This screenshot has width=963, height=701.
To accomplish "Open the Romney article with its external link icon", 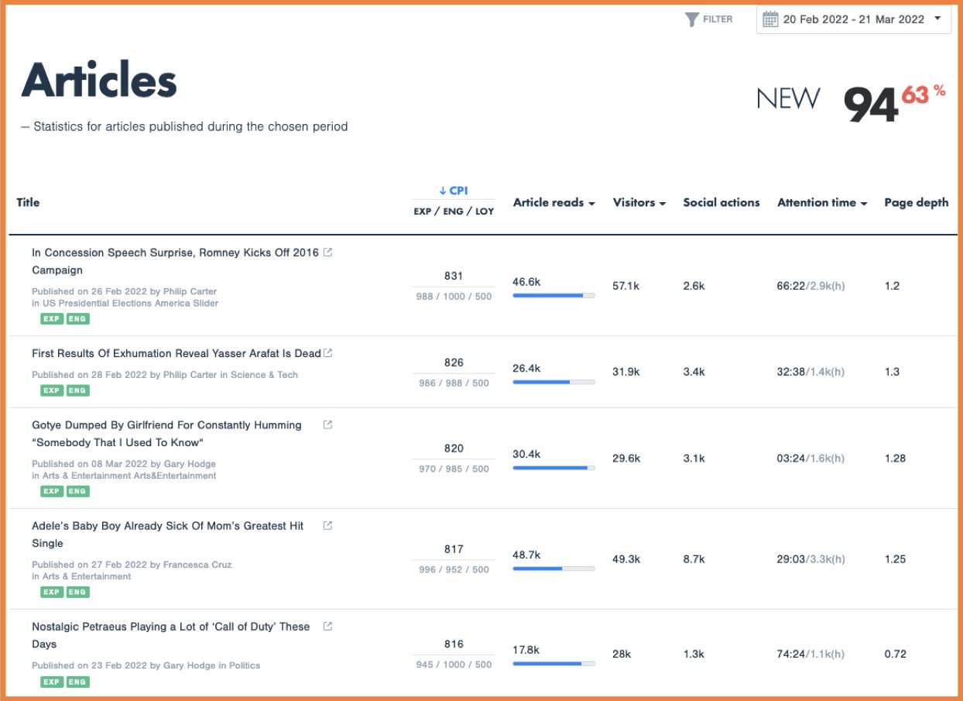I will click(x=327, y=252).
